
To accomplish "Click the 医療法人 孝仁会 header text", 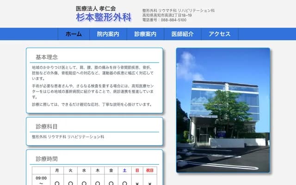I will pos(96,8).
